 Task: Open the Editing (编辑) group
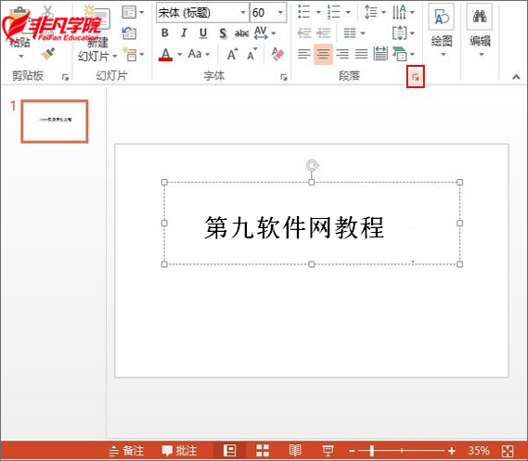pyautogui.click(x=480, y=31)
